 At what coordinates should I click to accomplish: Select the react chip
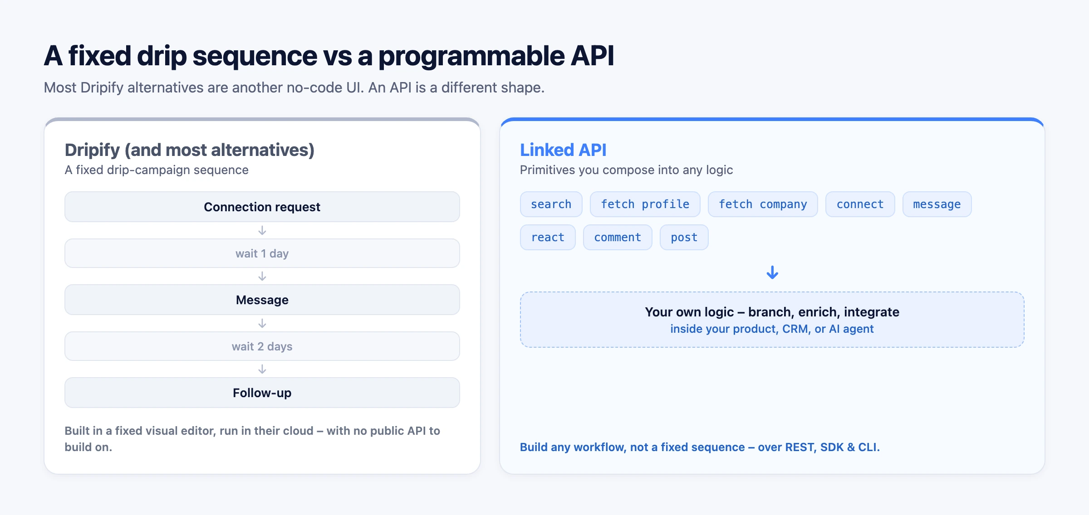(x=548, y=238)
